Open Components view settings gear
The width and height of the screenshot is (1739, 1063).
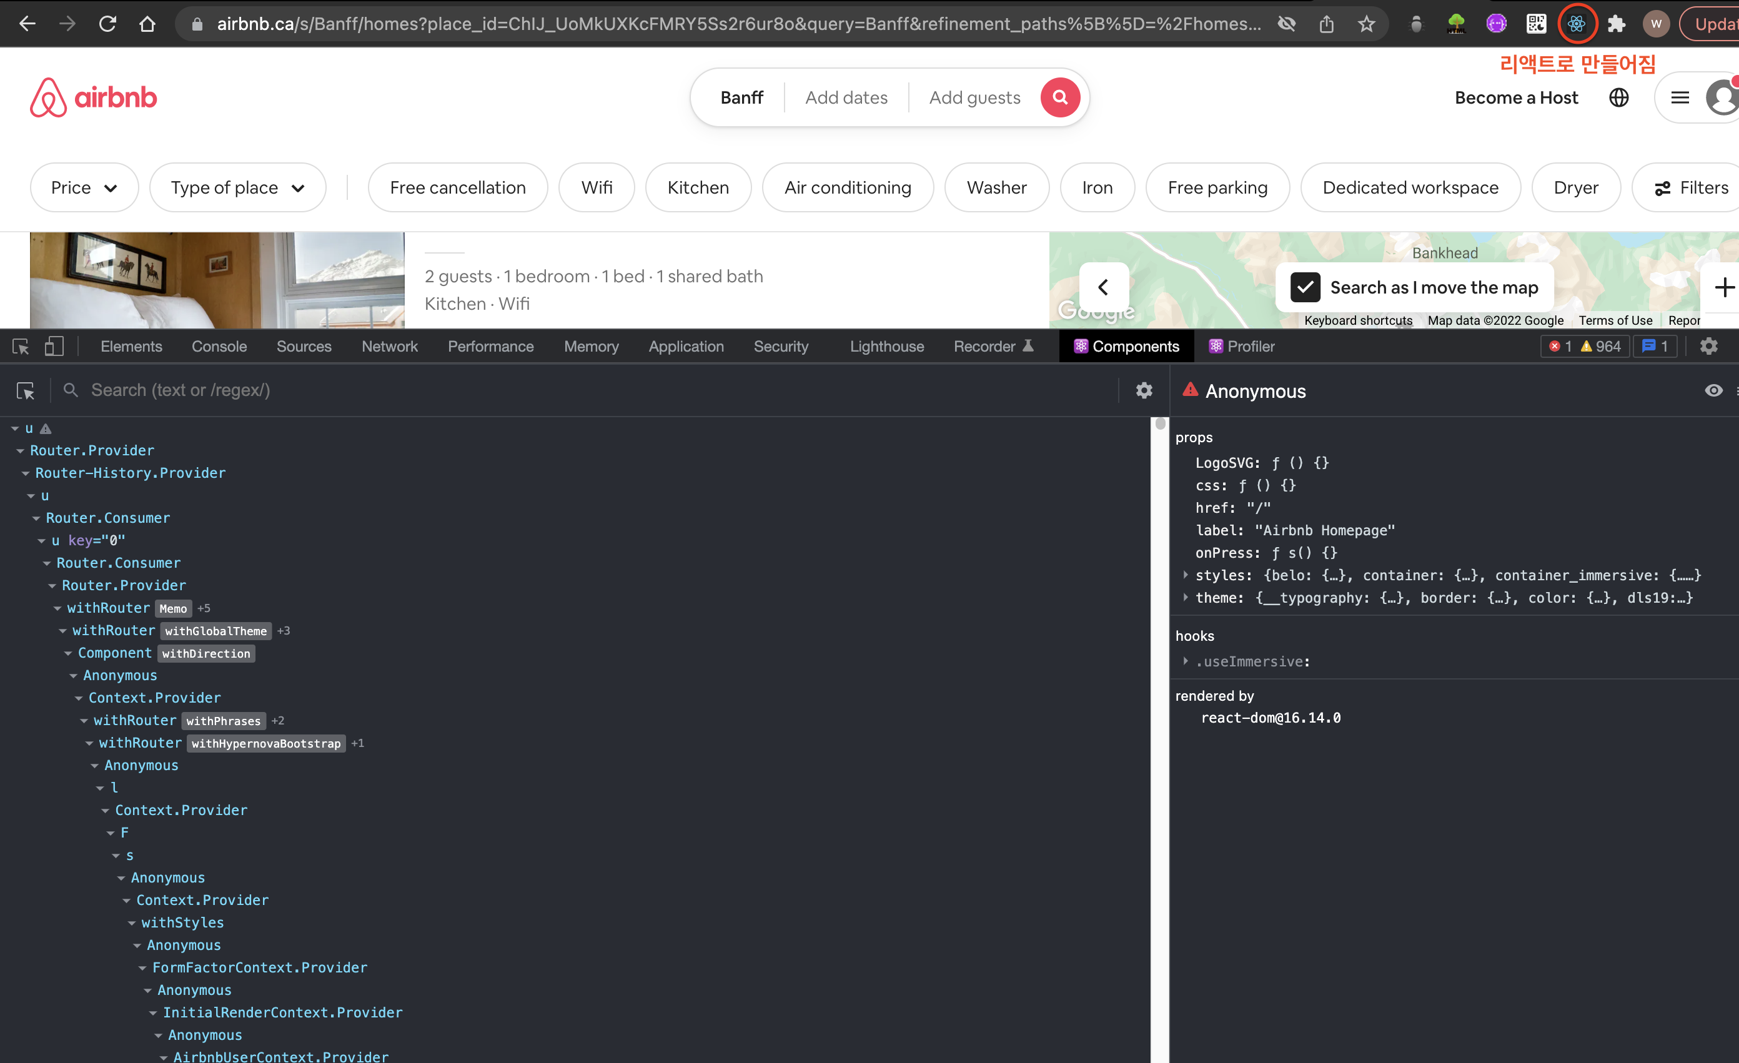coord(1143,390)
